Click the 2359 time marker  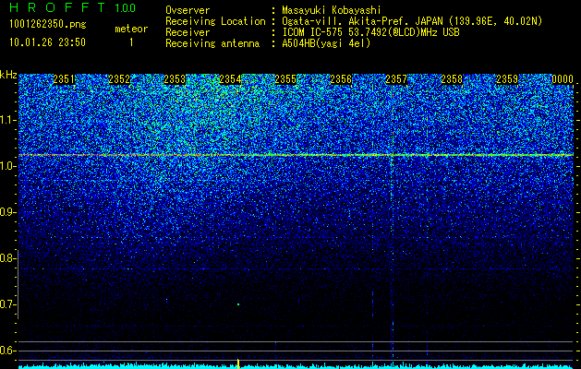[x=507, y=79]
